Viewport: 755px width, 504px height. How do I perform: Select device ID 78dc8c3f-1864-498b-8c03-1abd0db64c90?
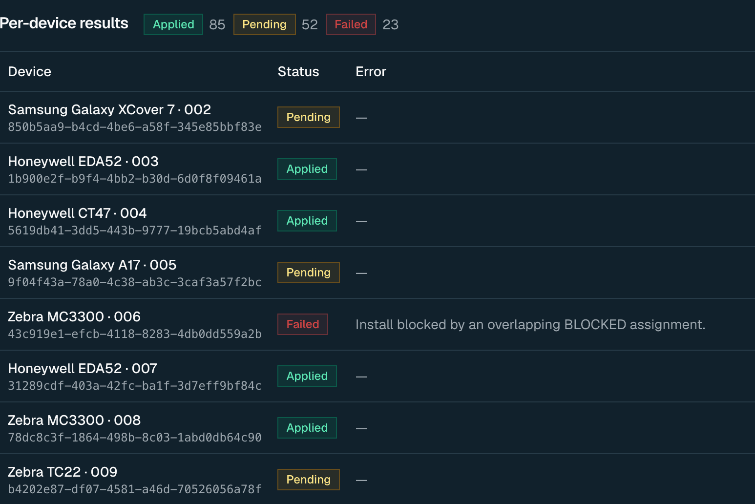coord(135,438)
